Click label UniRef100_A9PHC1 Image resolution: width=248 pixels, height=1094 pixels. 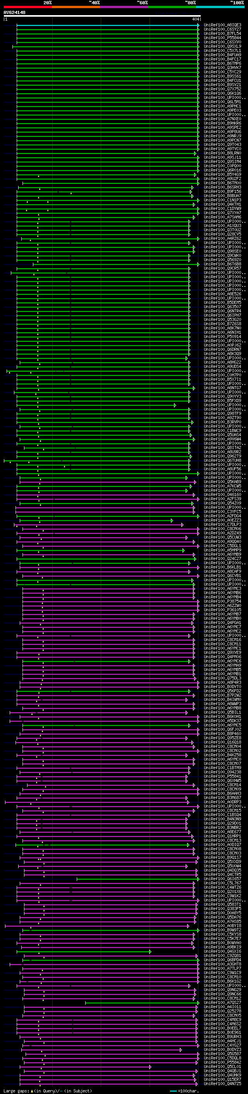(222, 106)
